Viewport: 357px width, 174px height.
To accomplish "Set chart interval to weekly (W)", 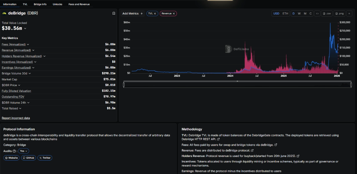I will (x=299, y=14).
